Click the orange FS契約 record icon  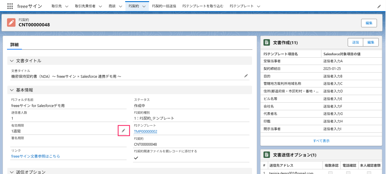point(11,23)
